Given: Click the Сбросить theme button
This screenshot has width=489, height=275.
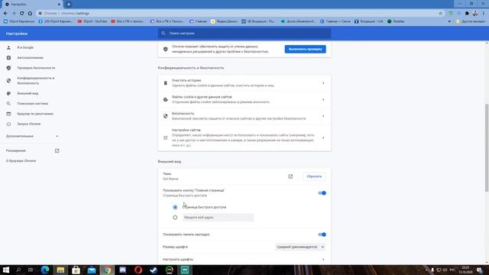Looking at the screenshot, I should [x=314, y=176].
